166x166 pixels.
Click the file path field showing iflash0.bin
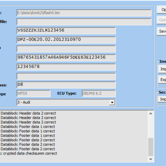[x=84, y=13]
